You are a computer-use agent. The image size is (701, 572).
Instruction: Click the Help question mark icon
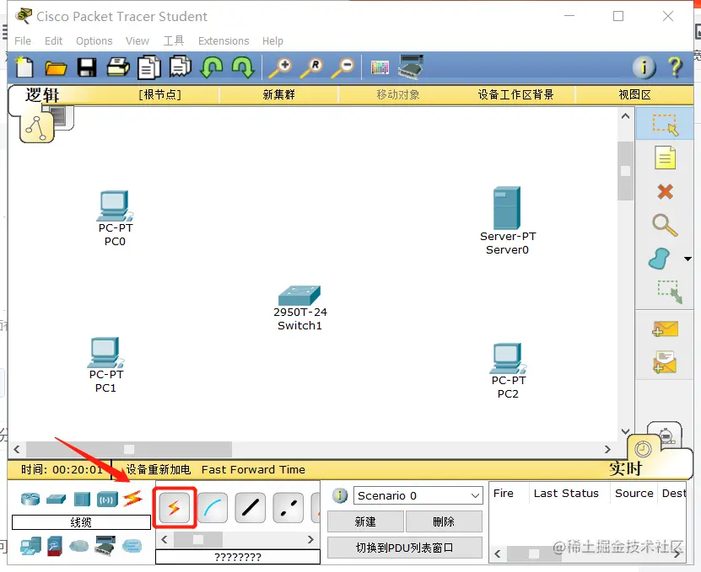675,67
